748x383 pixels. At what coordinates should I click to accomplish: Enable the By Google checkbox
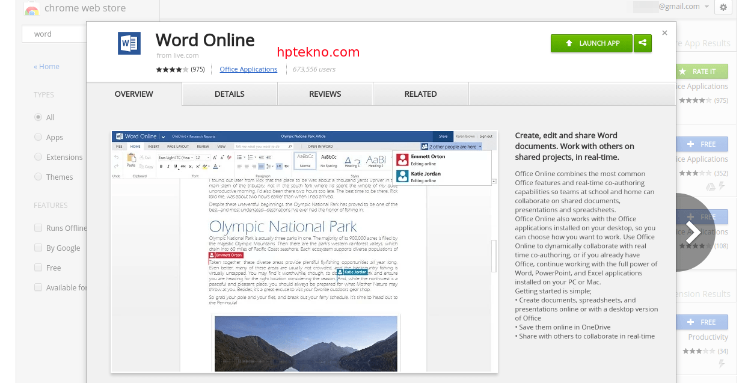(x=38, y=248)
